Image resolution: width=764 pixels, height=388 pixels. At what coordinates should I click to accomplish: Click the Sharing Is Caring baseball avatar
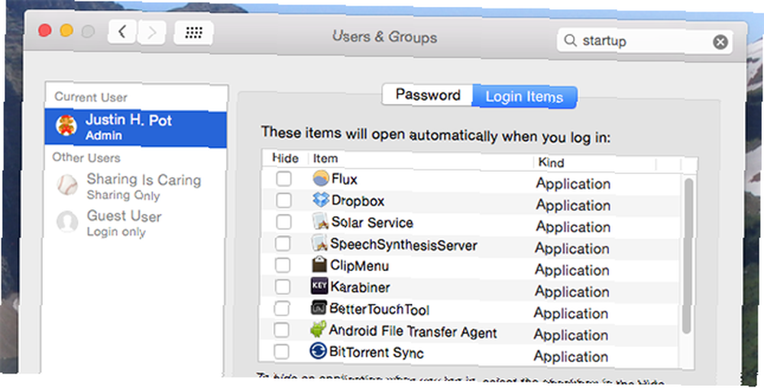[67, 185]
